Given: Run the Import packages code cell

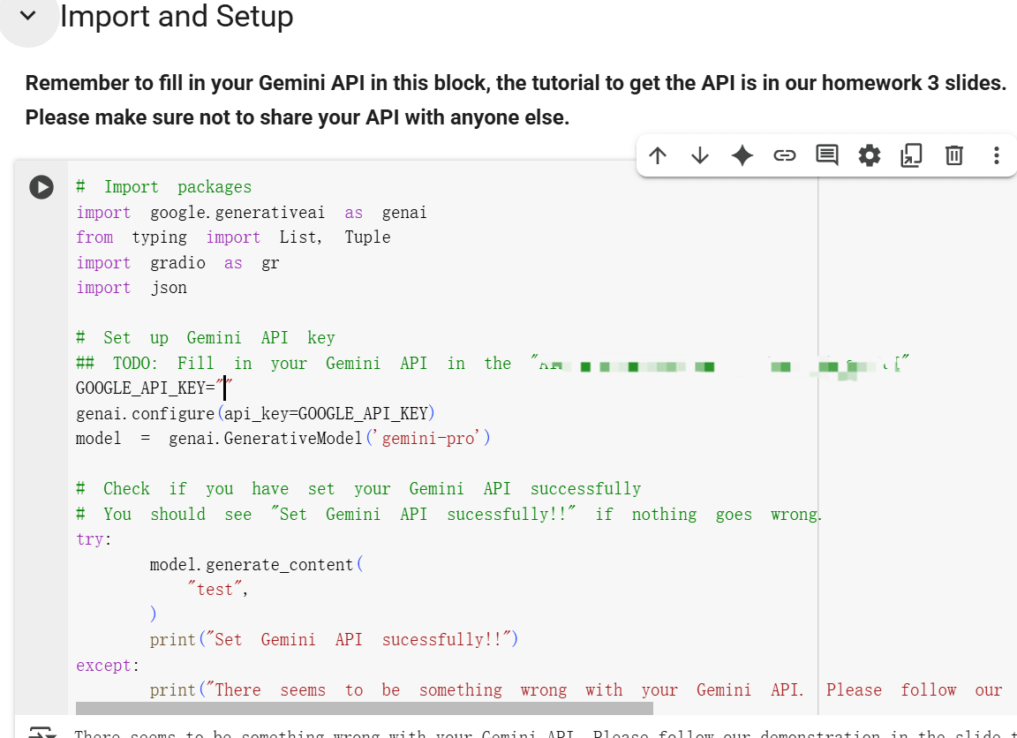Looking at the screenshot, I should point(41,187).
